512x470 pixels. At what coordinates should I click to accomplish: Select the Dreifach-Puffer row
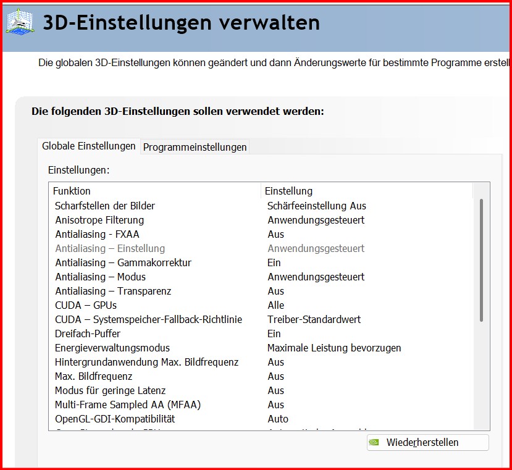[261, 334]
